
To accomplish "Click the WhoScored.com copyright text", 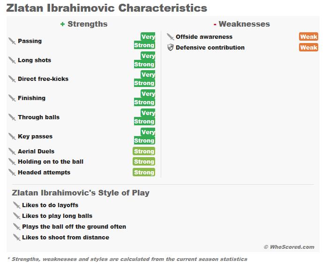I will 289,247.
